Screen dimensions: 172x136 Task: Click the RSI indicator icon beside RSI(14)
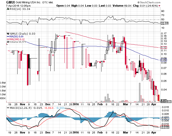[x=8, y=9]
